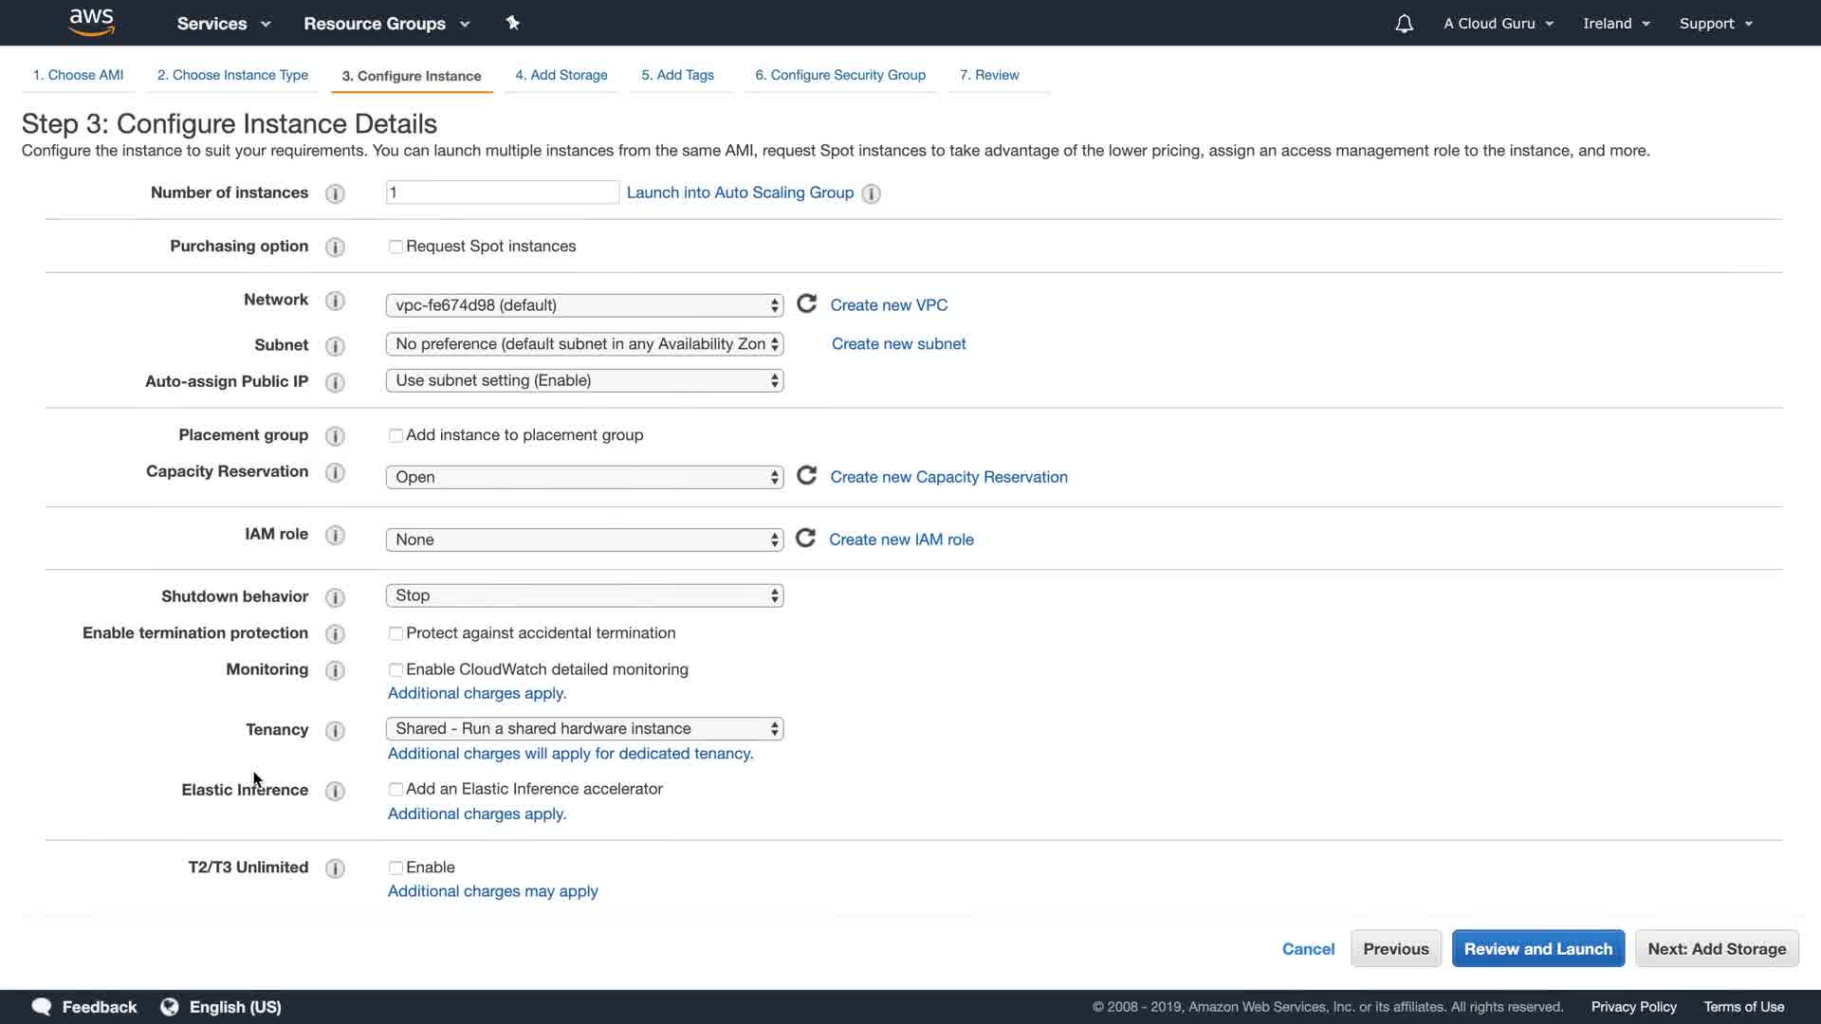The image size is (1821, 1024).
Task: Expand the Tenancy dropdown
Action: (584, 728)
